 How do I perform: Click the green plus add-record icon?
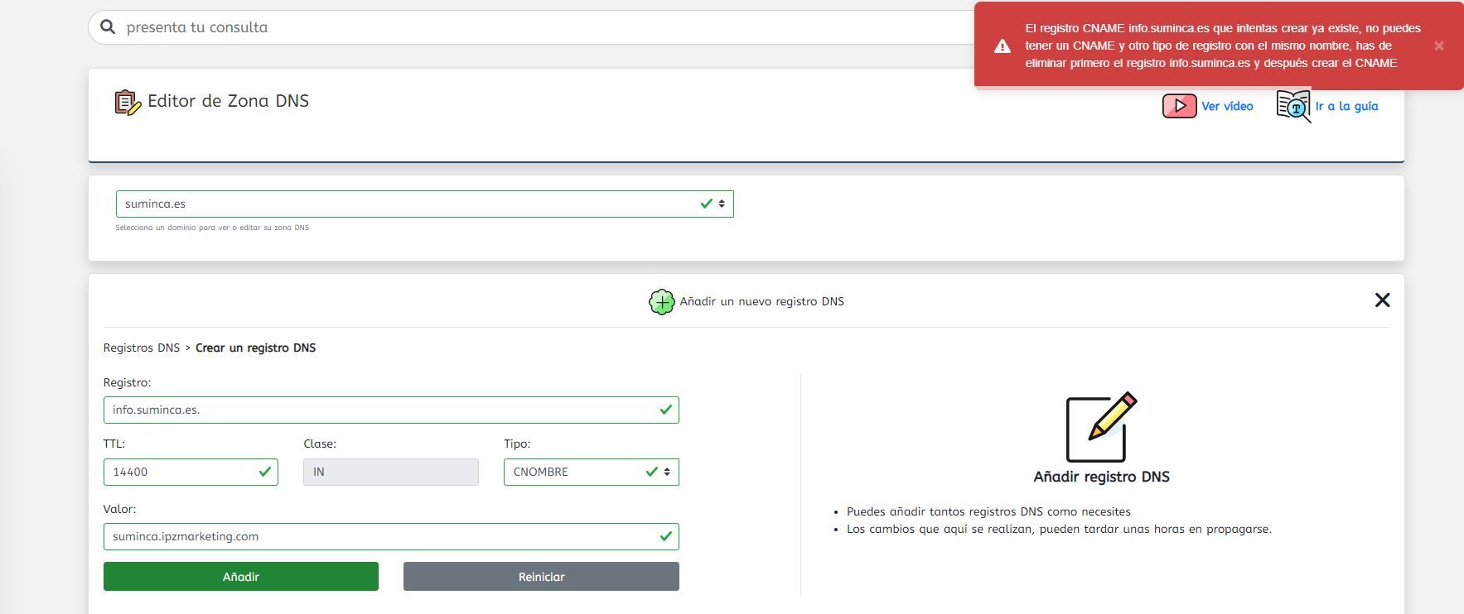661,302
